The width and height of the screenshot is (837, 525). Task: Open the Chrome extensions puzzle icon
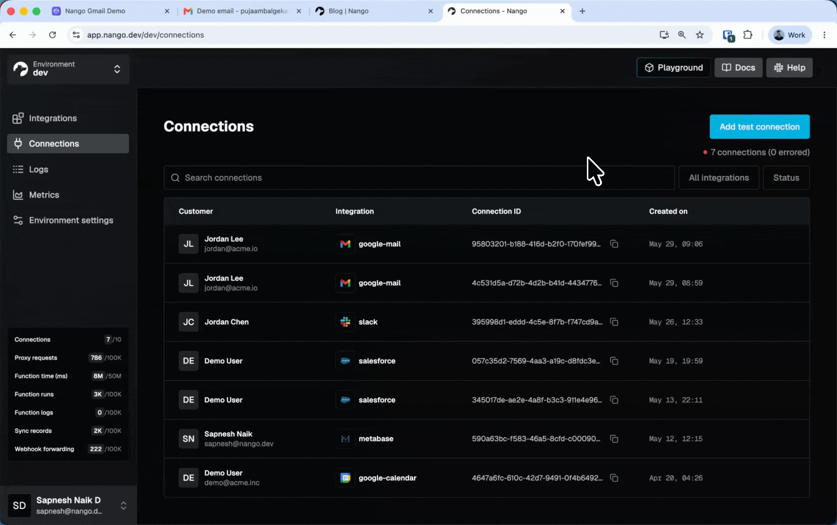point(748,35)
